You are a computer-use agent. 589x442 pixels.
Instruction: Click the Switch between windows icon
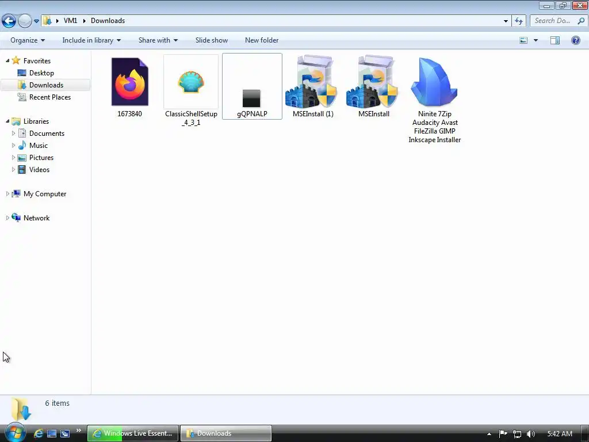(65, 433)
